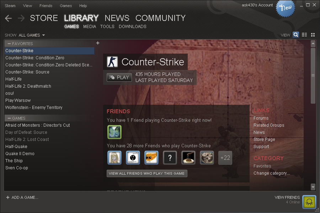Click scrollbar down arrow in details pane
This screenshot has width=320, height=213.
313,187
